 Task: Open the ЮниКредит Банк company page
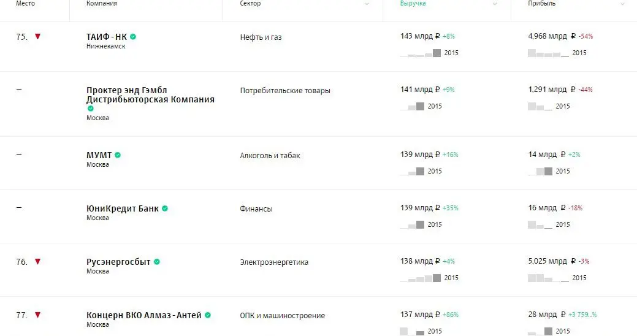tap(123, 208)
